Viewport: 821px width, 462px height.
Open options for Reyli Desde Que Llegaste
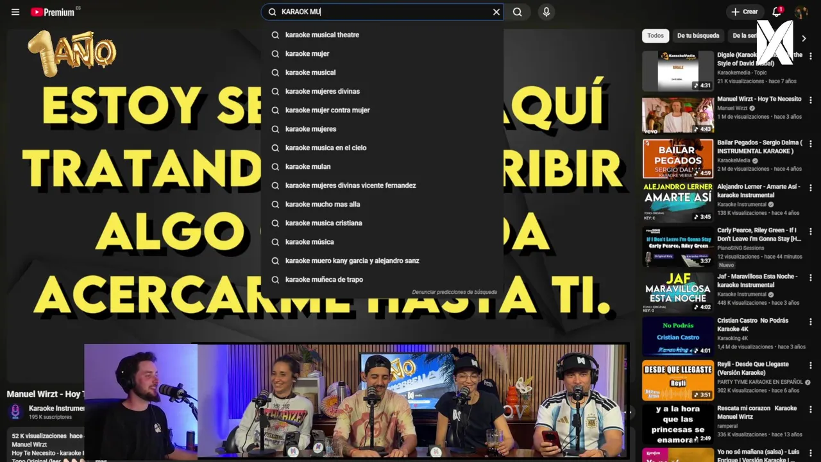click(x=811, y=365)
